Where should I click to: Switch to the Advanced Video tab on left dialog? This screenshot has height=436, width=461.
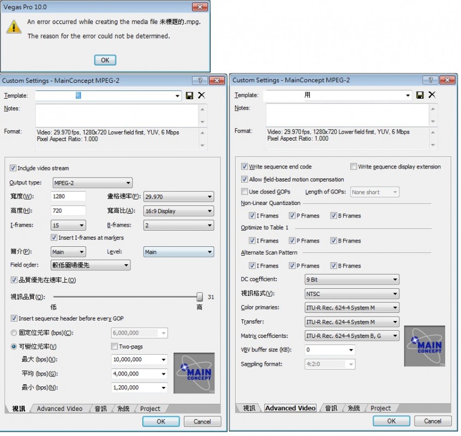click(x=59, y=408)
